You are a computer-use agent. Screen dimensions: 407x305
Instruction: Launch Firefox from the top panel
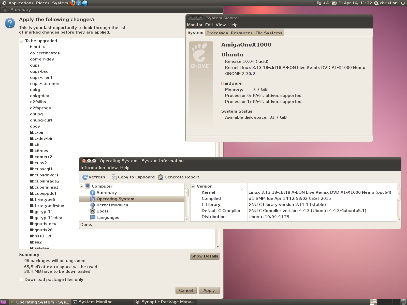[72, 3]
